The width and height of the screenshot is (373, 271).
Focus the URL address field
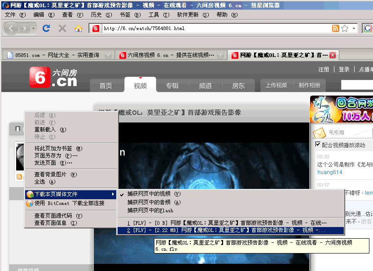point(216,28)
